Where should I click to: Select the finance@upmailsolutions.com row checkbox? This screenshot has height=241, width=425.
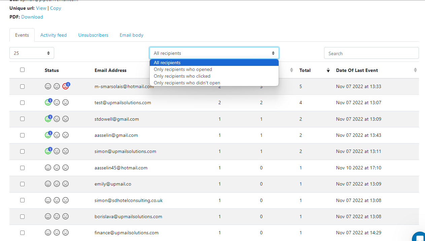(x=22, y=233)
